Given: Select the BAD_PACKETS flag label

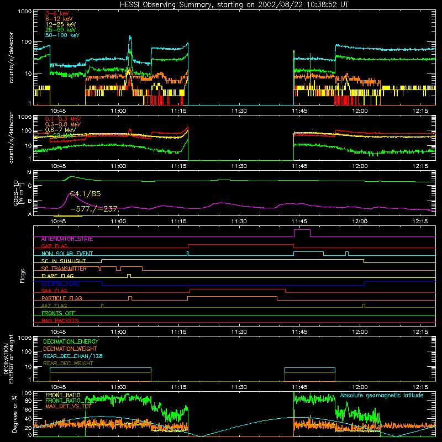Looking at the screenshot, I should click(60, 320).
